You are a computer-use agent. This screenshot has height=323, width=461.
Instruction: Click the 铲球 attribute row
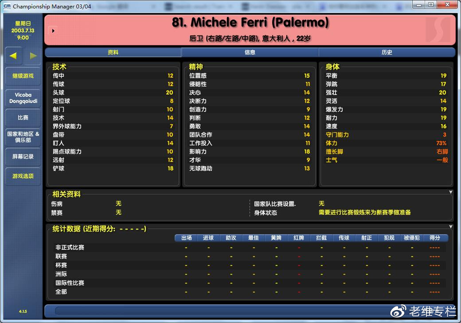pyautogui.click(x=113, y=168)
